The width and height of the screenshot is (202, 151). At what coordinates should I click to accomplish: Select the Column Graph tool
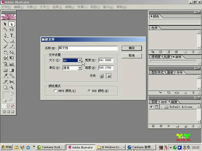[12, 64]
